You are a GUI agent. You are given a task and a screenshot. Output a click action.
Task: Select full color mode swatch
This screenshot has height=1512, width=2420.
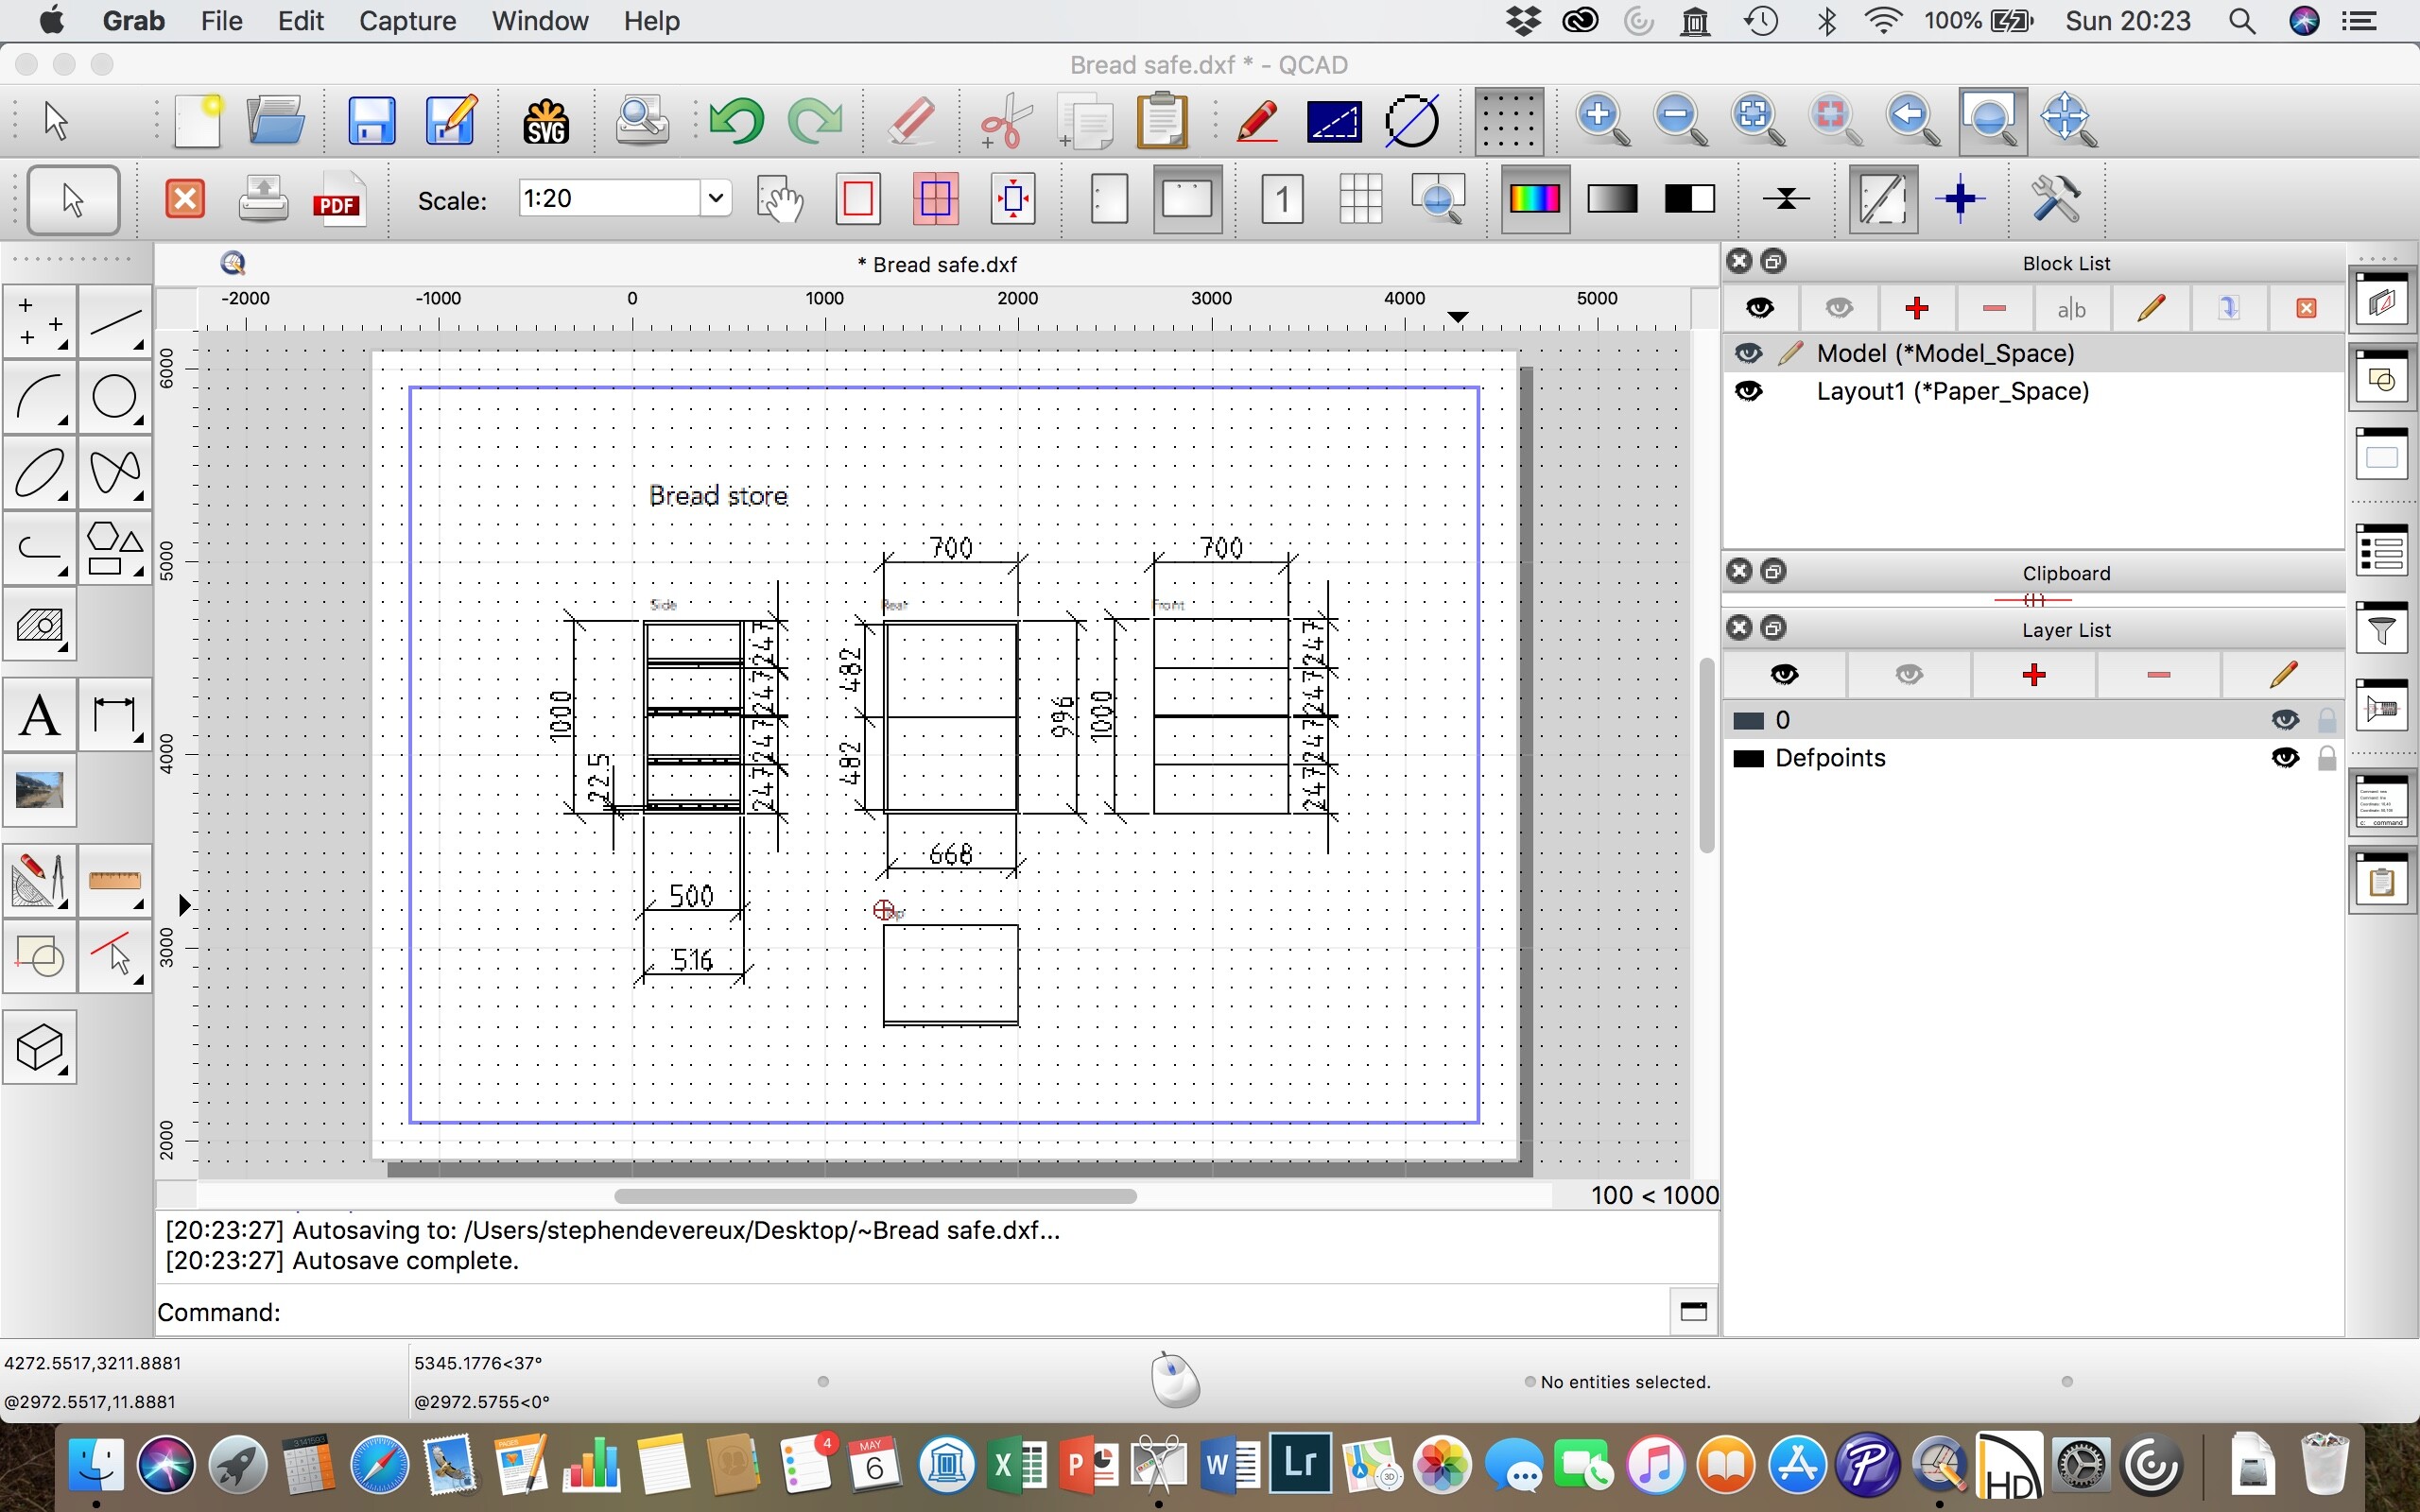pyautogui.click(x=1534, y=199)
